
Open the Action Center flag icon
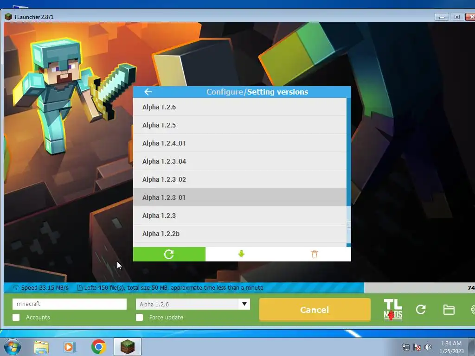coord(417,347)
